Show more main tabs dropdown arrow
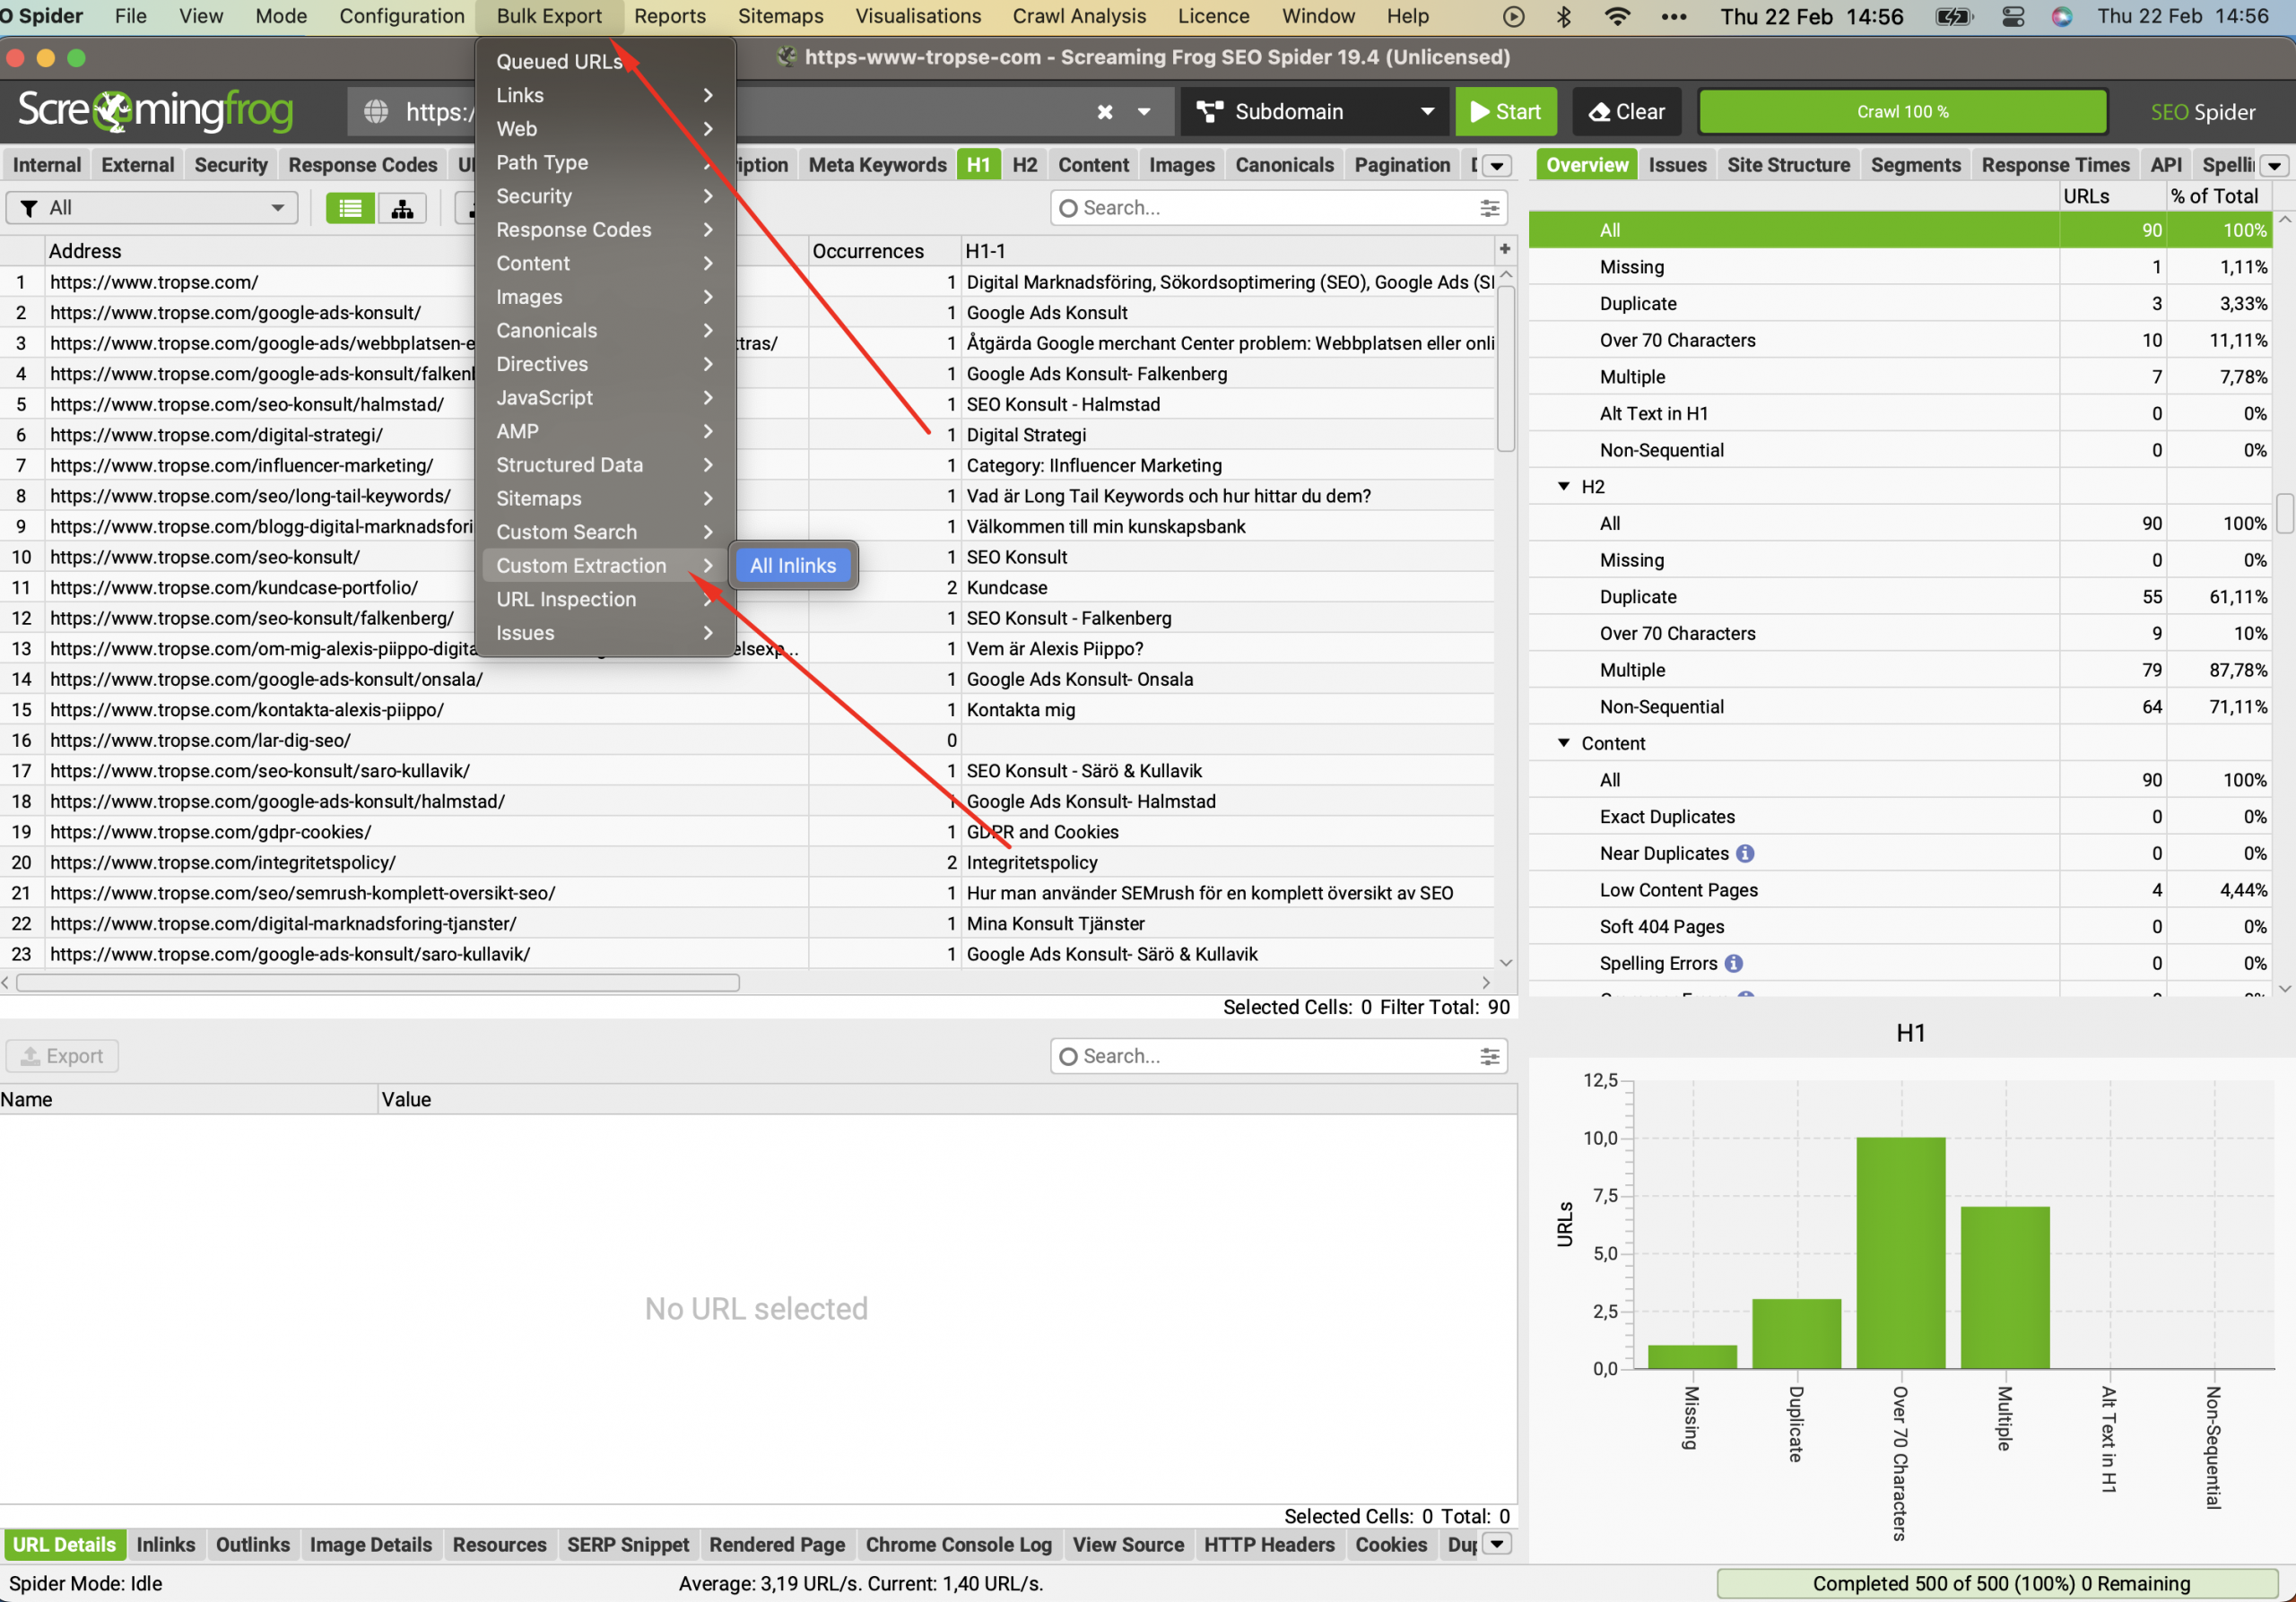Screen dimensions: 2296x1602 pos(1497,166)
